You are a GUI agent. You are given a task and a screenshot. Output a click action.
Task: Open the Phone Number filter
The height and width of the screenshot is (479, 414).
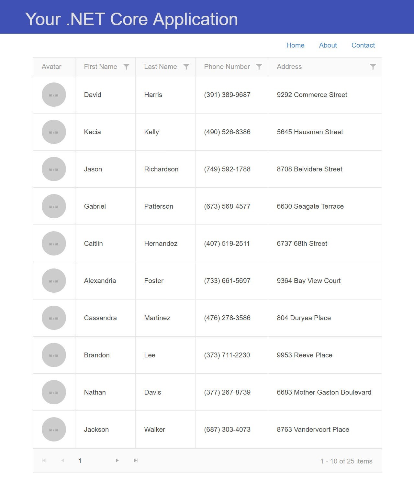(259, 67)
